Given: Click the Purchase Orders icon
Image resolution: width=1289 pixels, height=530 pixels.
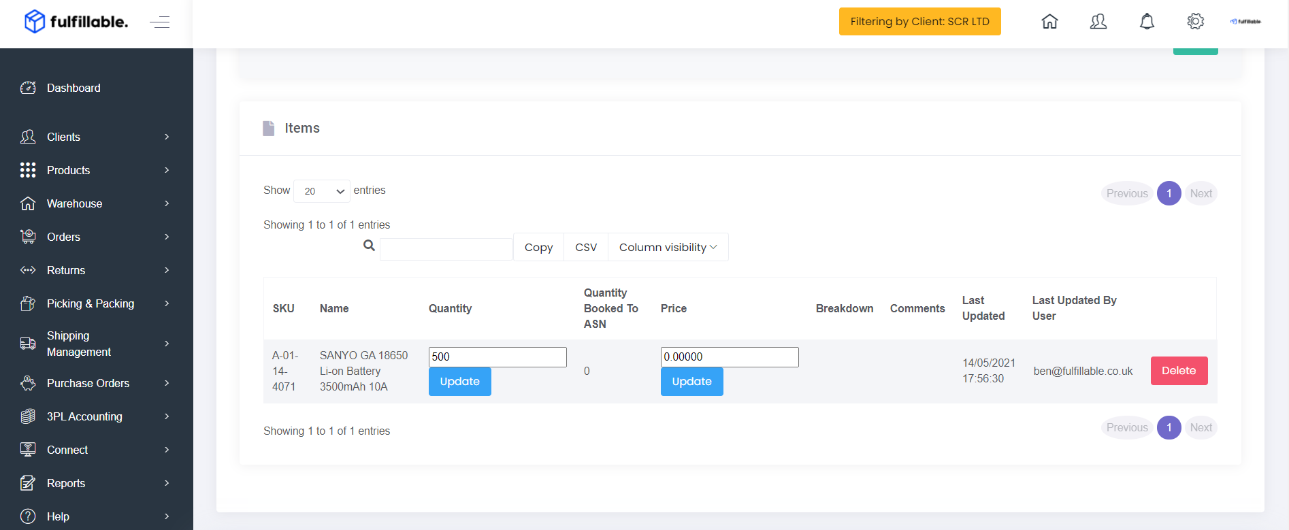Looking at the screenshot, I should (x=28, y=383).
